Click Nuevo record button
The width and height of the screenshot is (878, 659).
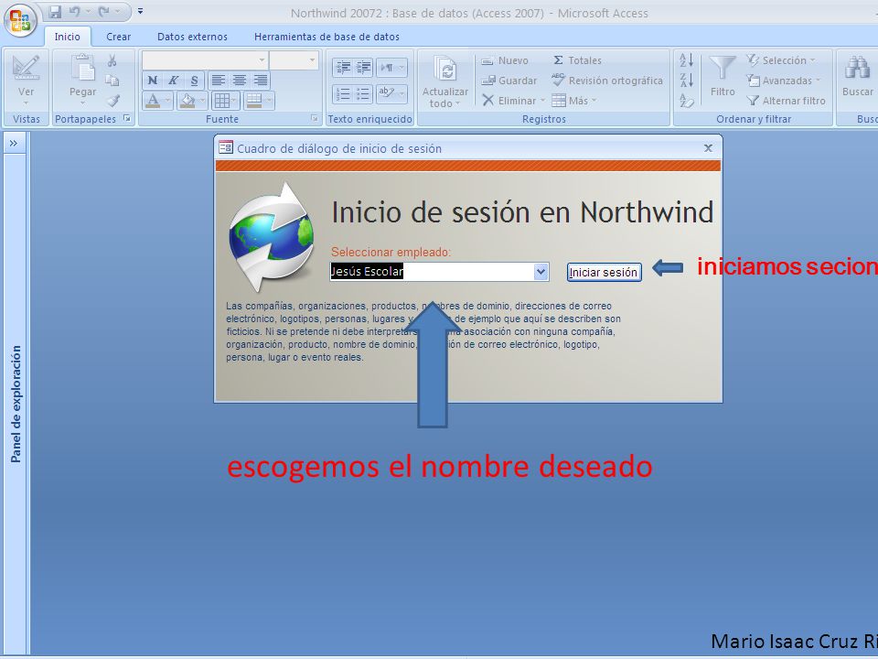[505, 60]
